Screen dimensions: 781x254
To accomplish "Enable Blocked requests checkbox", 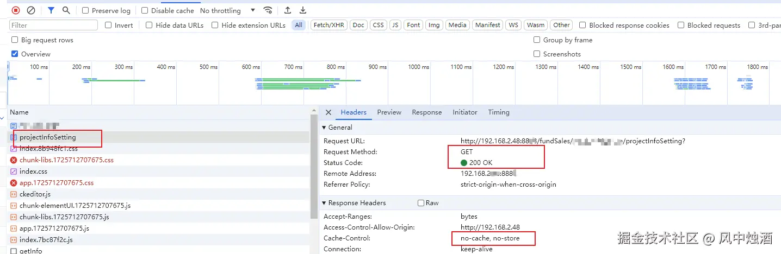I will tap(681, 25).
